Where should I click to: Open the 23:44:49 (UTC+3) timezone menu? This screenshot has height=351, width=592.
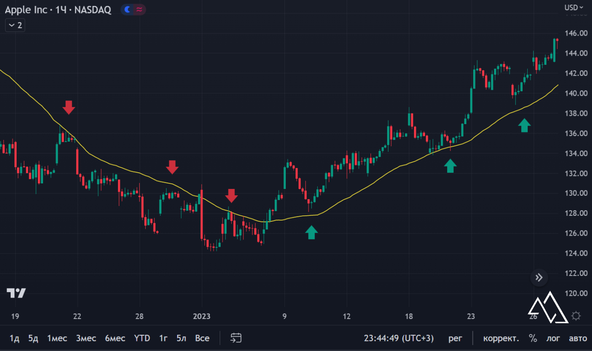tap(399, 338)
